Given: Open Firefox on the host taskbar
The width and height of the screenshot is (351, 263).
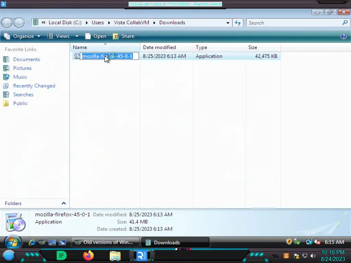Looking at the screenshot, I should (88, 255).
